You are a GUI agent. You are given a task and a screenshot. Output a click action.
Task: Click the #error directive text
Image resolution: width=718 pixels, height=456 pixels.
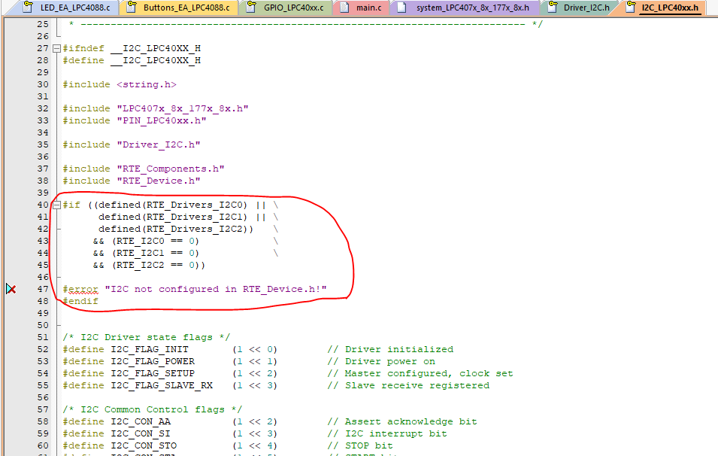[80, 289]
